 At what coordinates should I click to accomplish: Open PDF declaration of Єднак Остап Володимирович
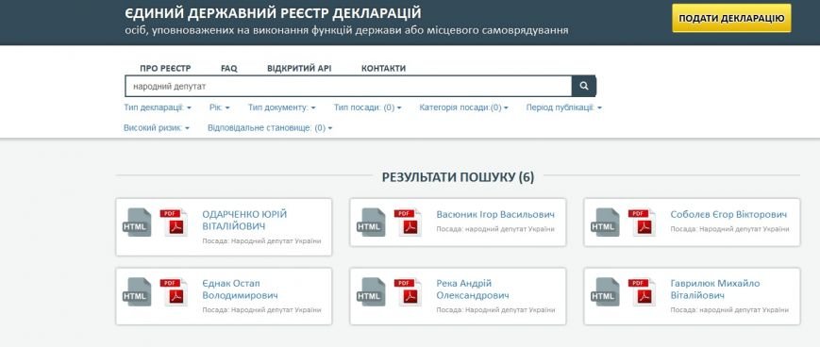(175, 291)
